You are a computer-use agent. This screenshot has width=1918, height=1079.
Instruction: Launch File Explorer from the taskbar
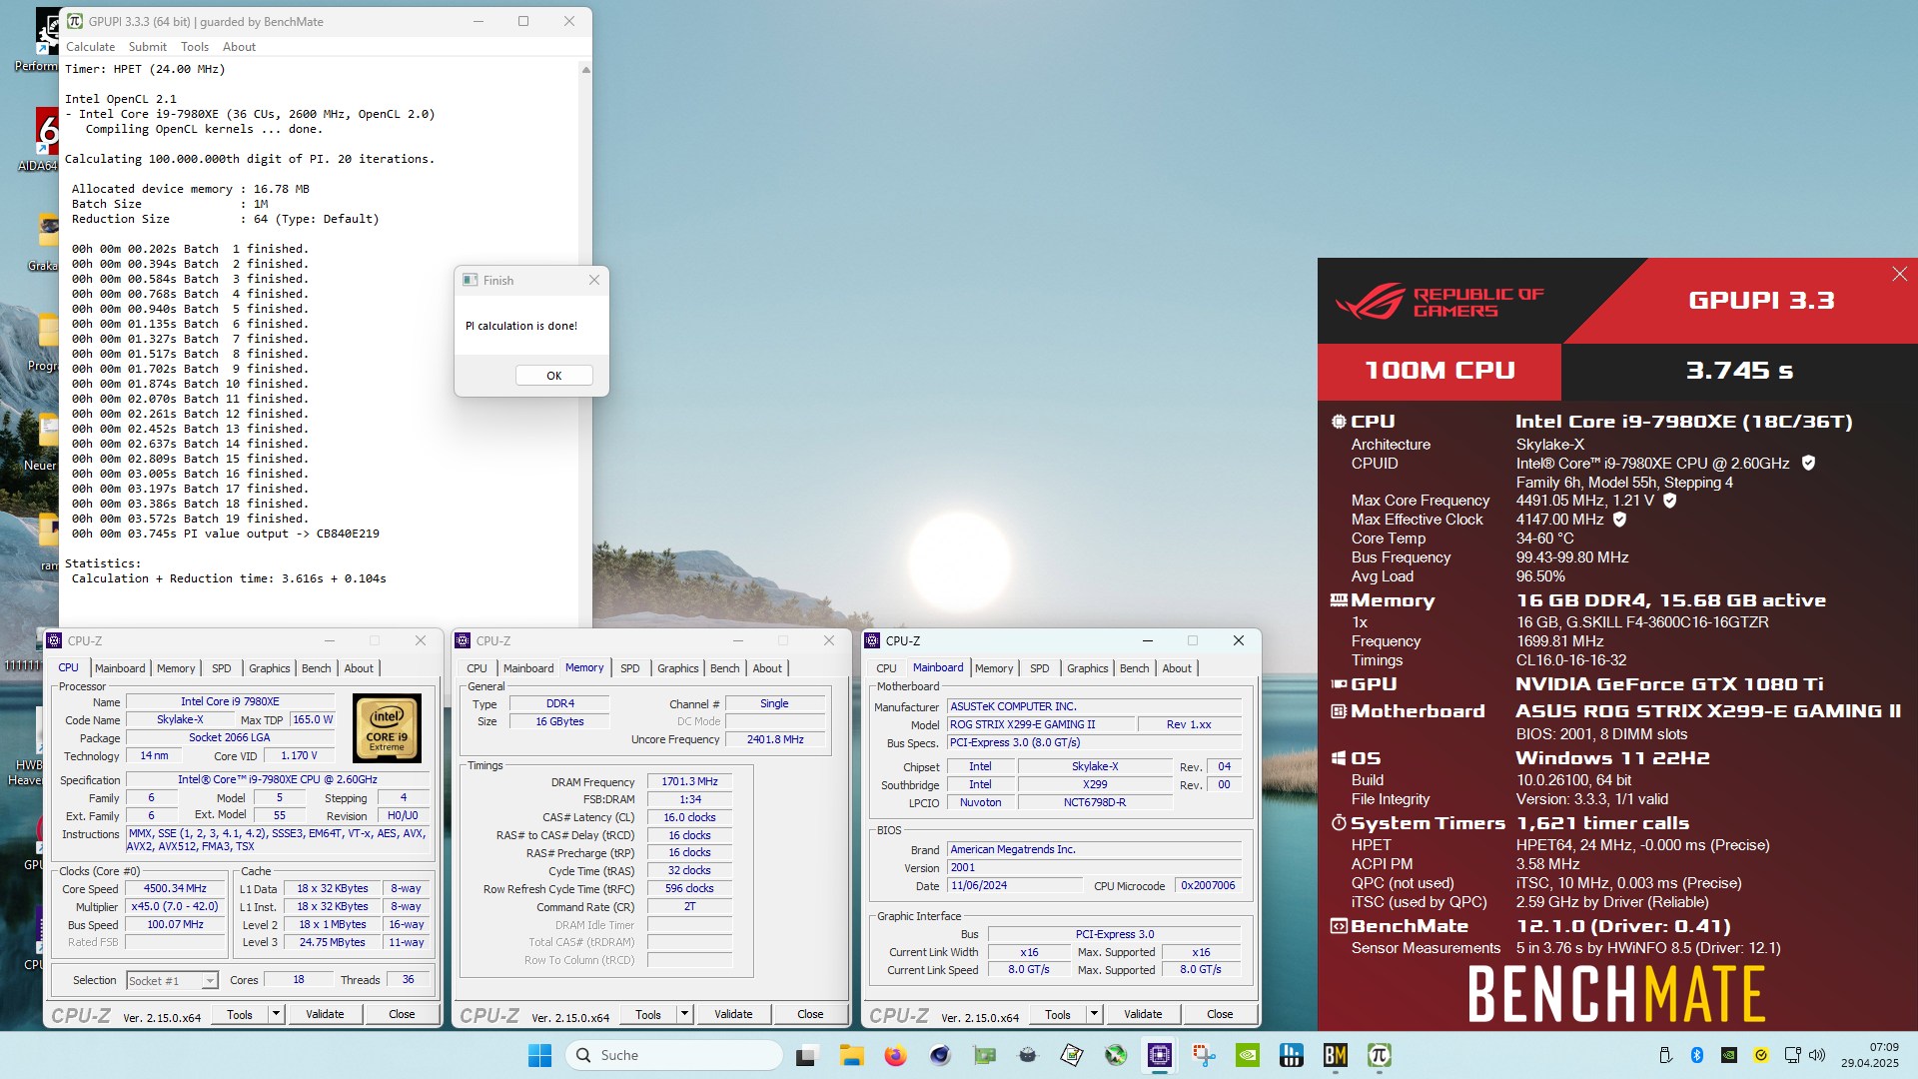point(851,1055)
